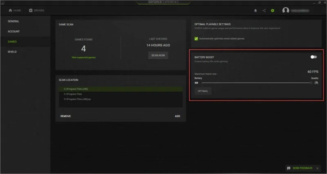Click the Scan Now button
This screenshot has width=327, height=174.
click(x=158, y=55)
